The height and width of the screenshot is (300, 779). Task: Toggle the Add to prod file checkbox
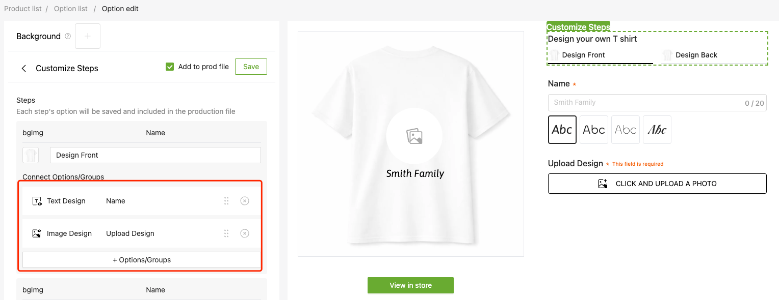tap(170, 67)
